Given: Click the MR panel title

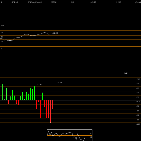Looking at the screenshot, I should point(126,73).
